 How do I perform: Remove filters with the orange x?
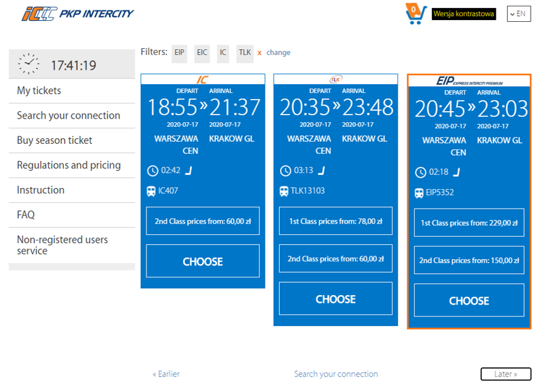(259, 53)
